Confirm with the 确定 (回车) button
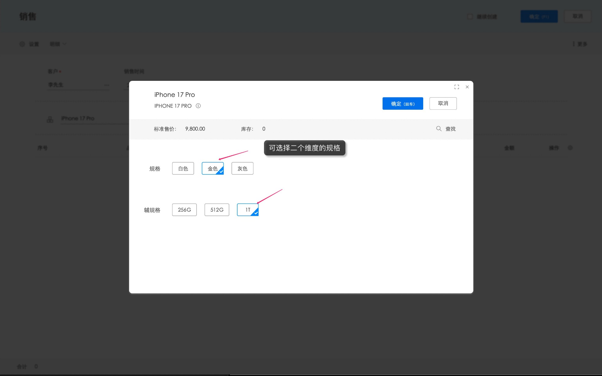This screenshot has height=376, width=602. [x=403, y=103]
